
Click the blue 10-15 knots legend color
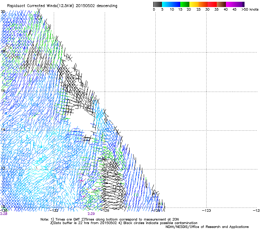(176, 4)
